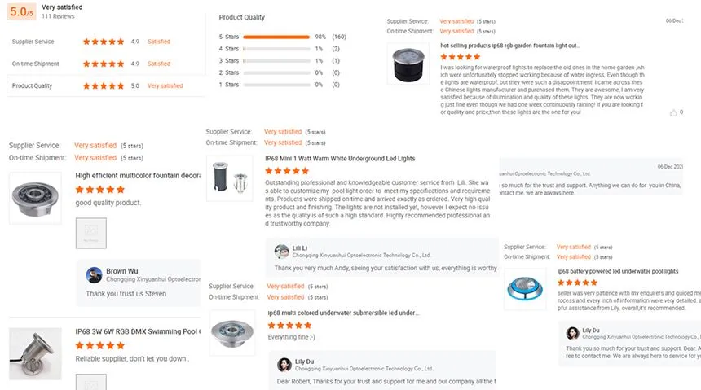Viewport: 701px width, 390px height.
Task: Open 'Ip68 multi colored underwater submersible led' link
Action: pyautogui.click(x=343, y=313)
